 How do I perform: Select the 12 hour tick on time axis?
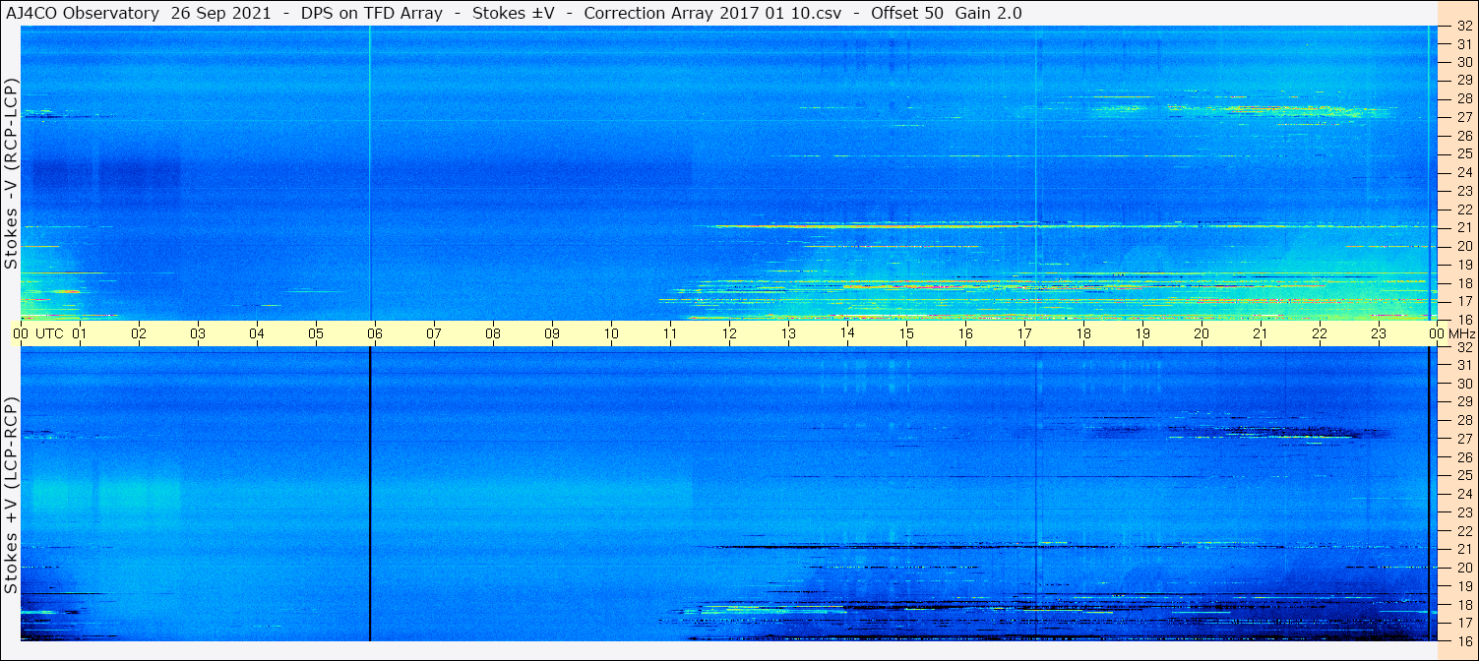tap(729, 333)
